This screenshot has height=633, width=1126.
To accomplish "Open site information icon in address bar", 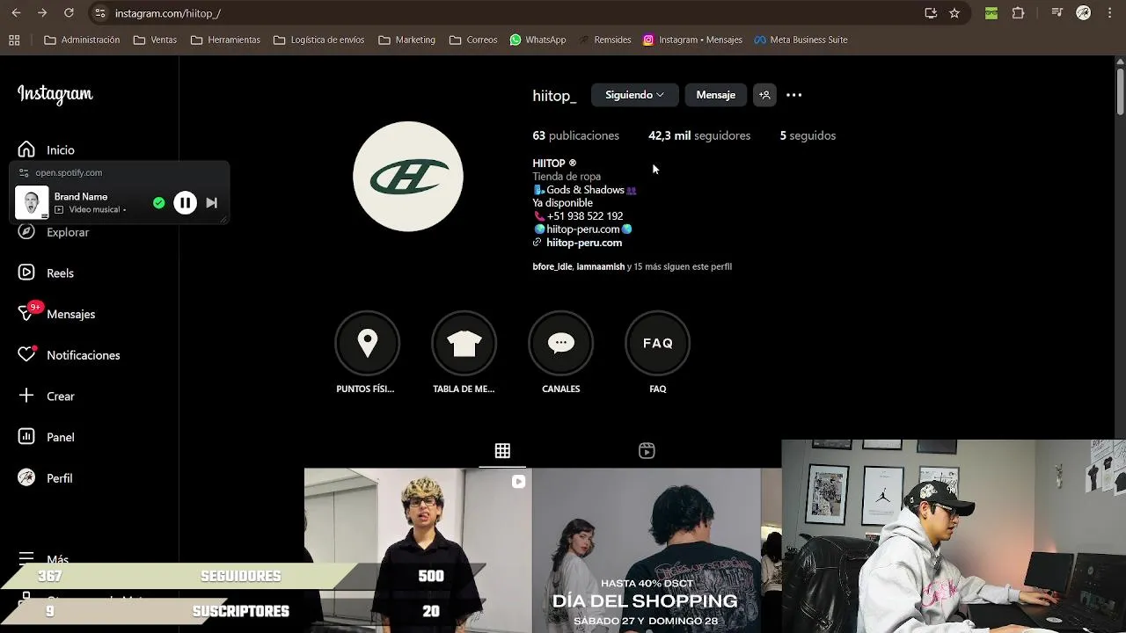I will [99, 13].
